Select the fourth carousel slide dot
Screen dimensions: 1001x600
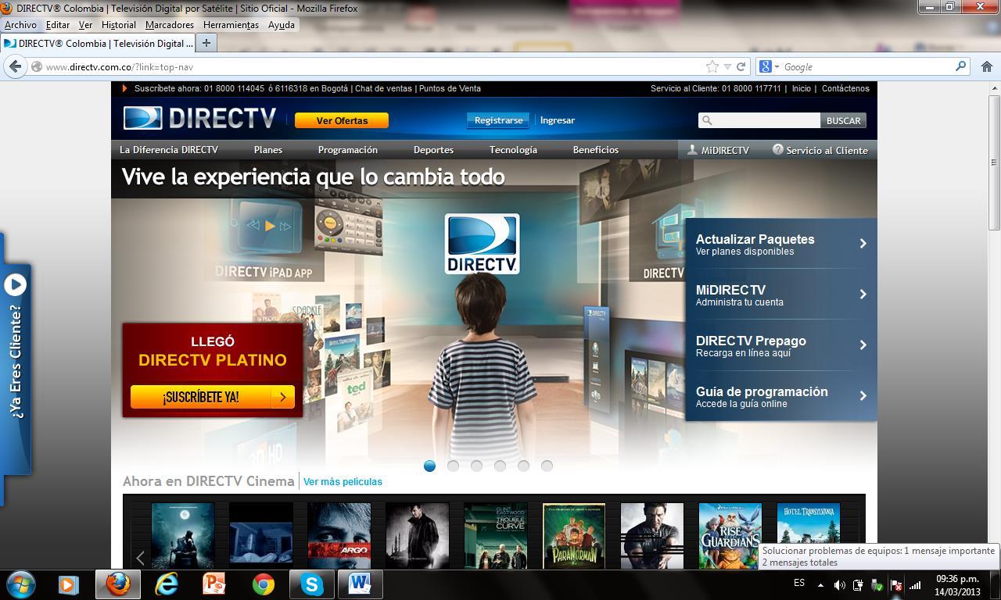500,466
